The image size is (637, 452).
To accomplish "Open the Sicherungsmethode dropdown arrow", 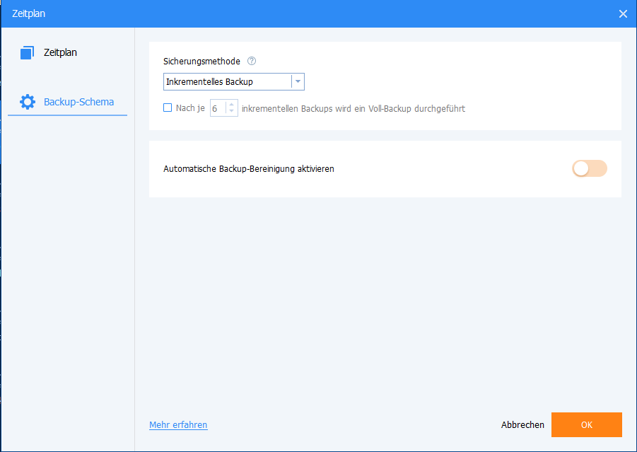I will (x=298, y=82).
